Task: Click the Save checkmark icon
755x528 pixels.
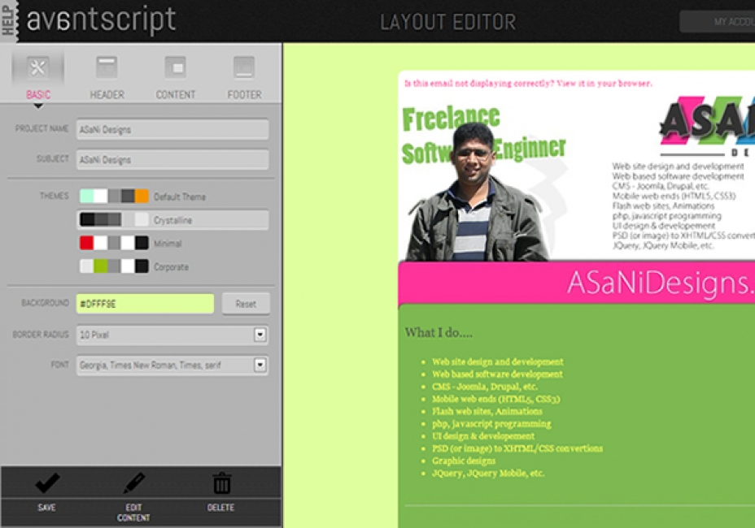Action: point(47,483)
